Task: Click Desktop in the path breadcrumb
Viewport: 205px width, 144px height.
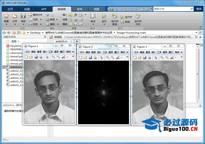Action: (35, 33)
